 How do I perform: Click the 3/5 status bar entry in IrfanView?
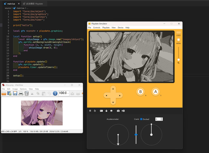(x=20, y=131)
